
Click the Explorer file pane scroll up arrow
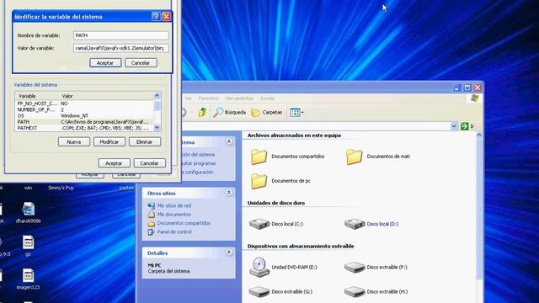479,135
